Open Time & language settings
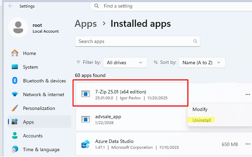The image size is (252, 157). tap(39, 149)
